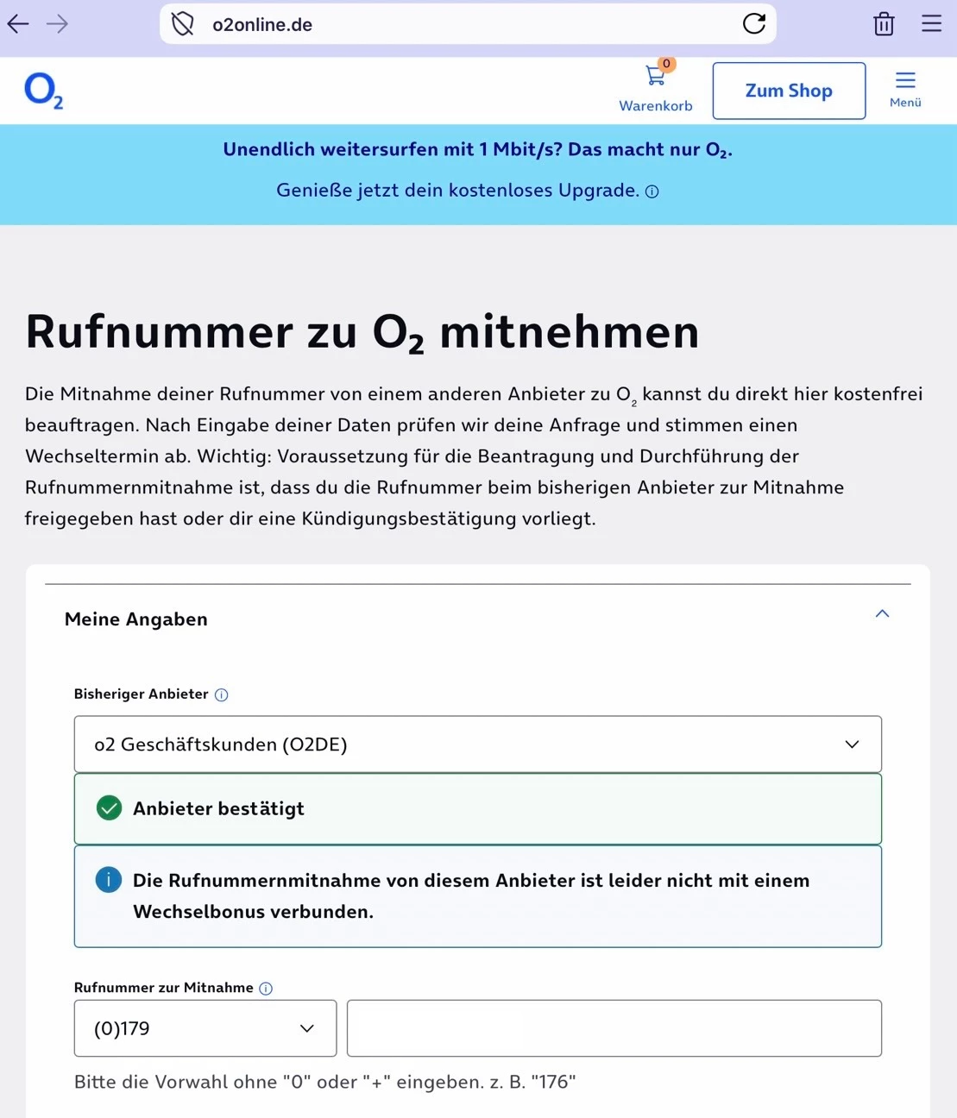Click the blue info icon in Wechselbonus notice

109,881
